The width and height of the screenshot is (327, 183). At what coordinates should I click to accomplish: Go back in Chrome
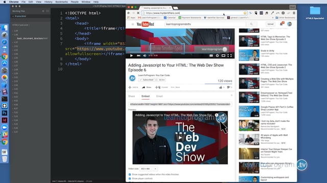(129, 13)
